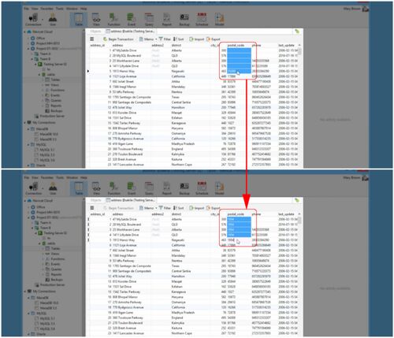
Task: Open Model icon in lower window toolbar
Action: coord(219,188)
